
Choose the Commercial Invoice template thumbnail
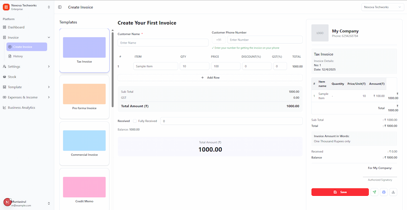click(x=84, y=140)
